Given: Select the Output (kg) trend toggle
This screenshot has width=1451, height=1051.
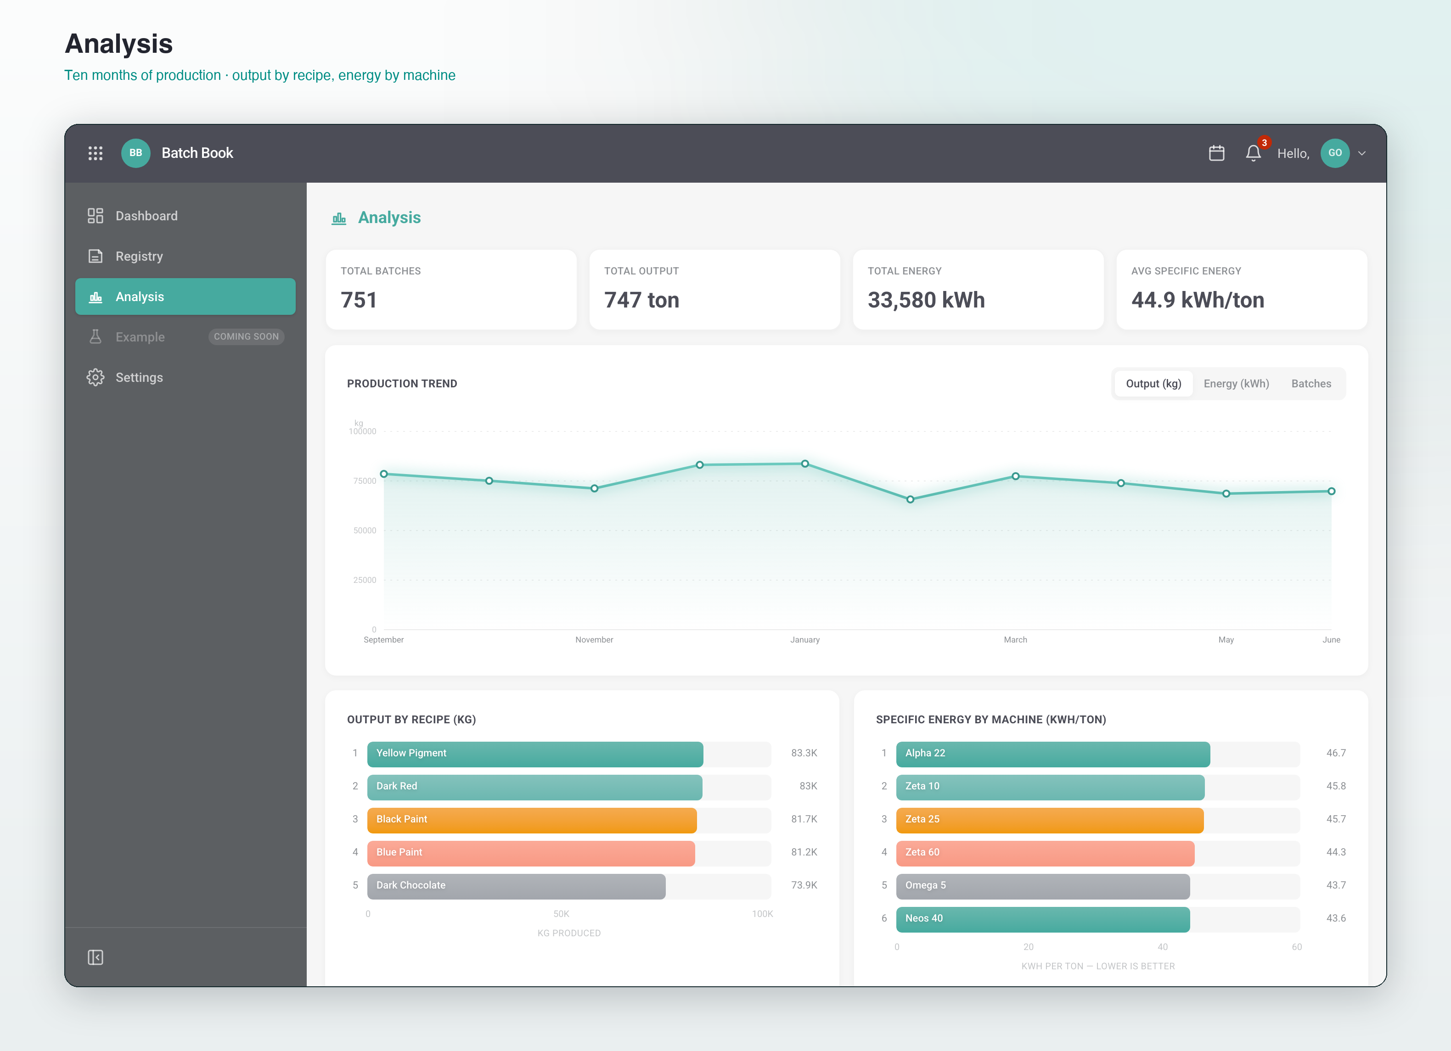Looking at the screenshot, I should point(1153,384).
